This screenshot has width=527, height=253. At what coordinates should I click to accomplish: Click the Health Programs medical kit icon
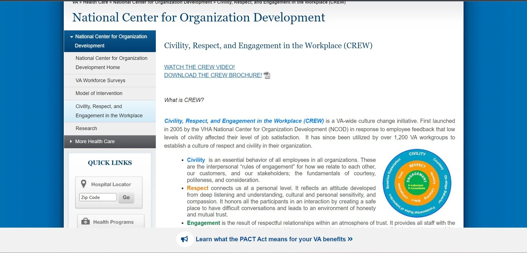pyautogui.click(x=85, y=222)
